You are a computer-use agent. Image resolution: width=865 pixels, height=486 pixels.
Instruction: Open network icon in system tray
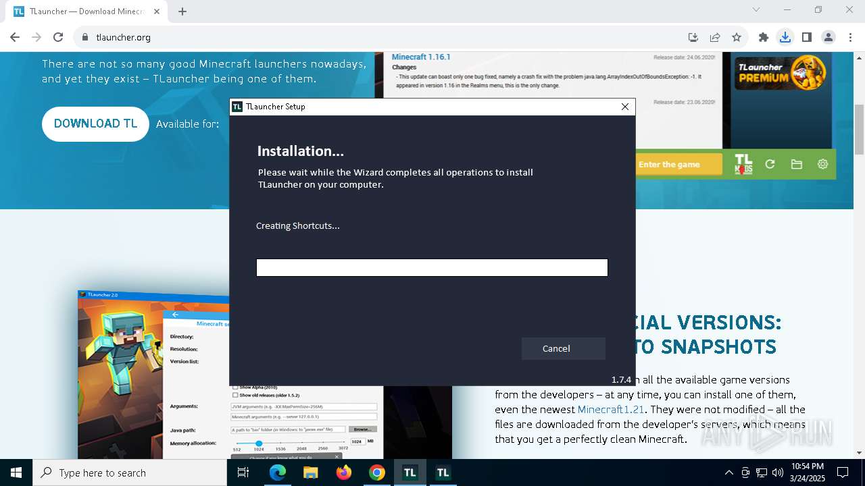(x=762, y=473)
